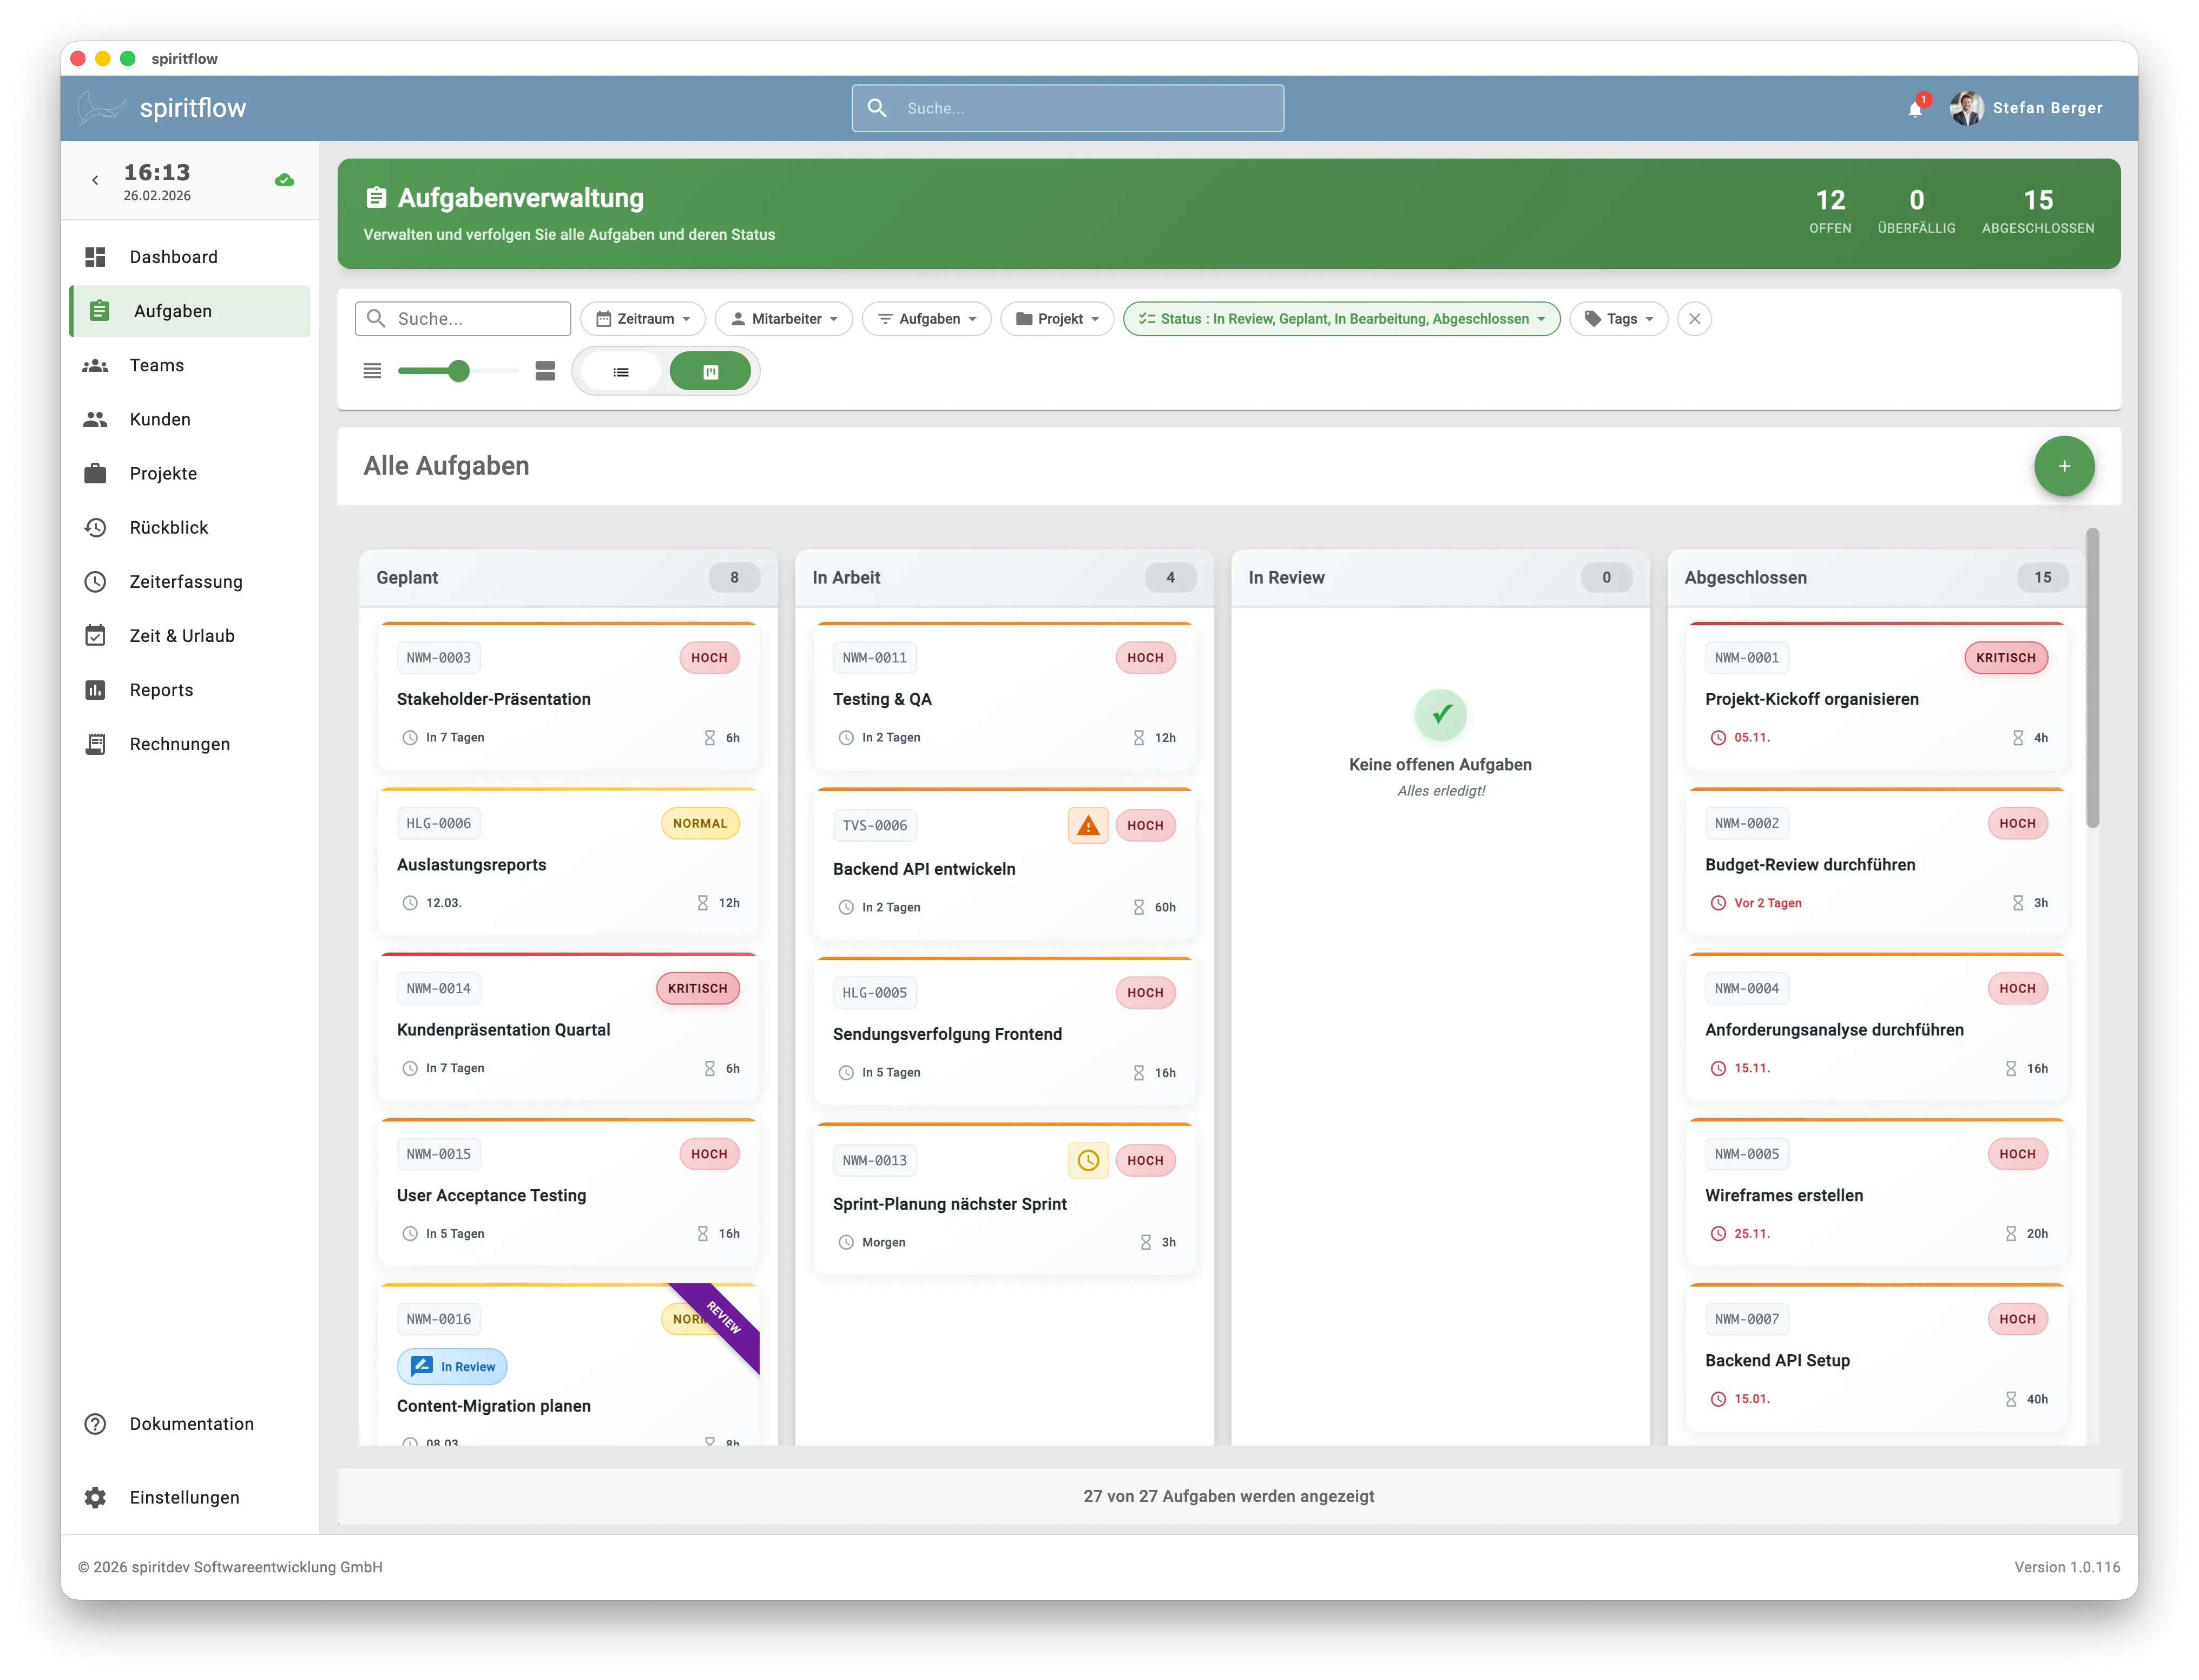The image size is (2199, 1680).
Task: Open the Status filter dropdown
Action: [x=1341, y=319]
